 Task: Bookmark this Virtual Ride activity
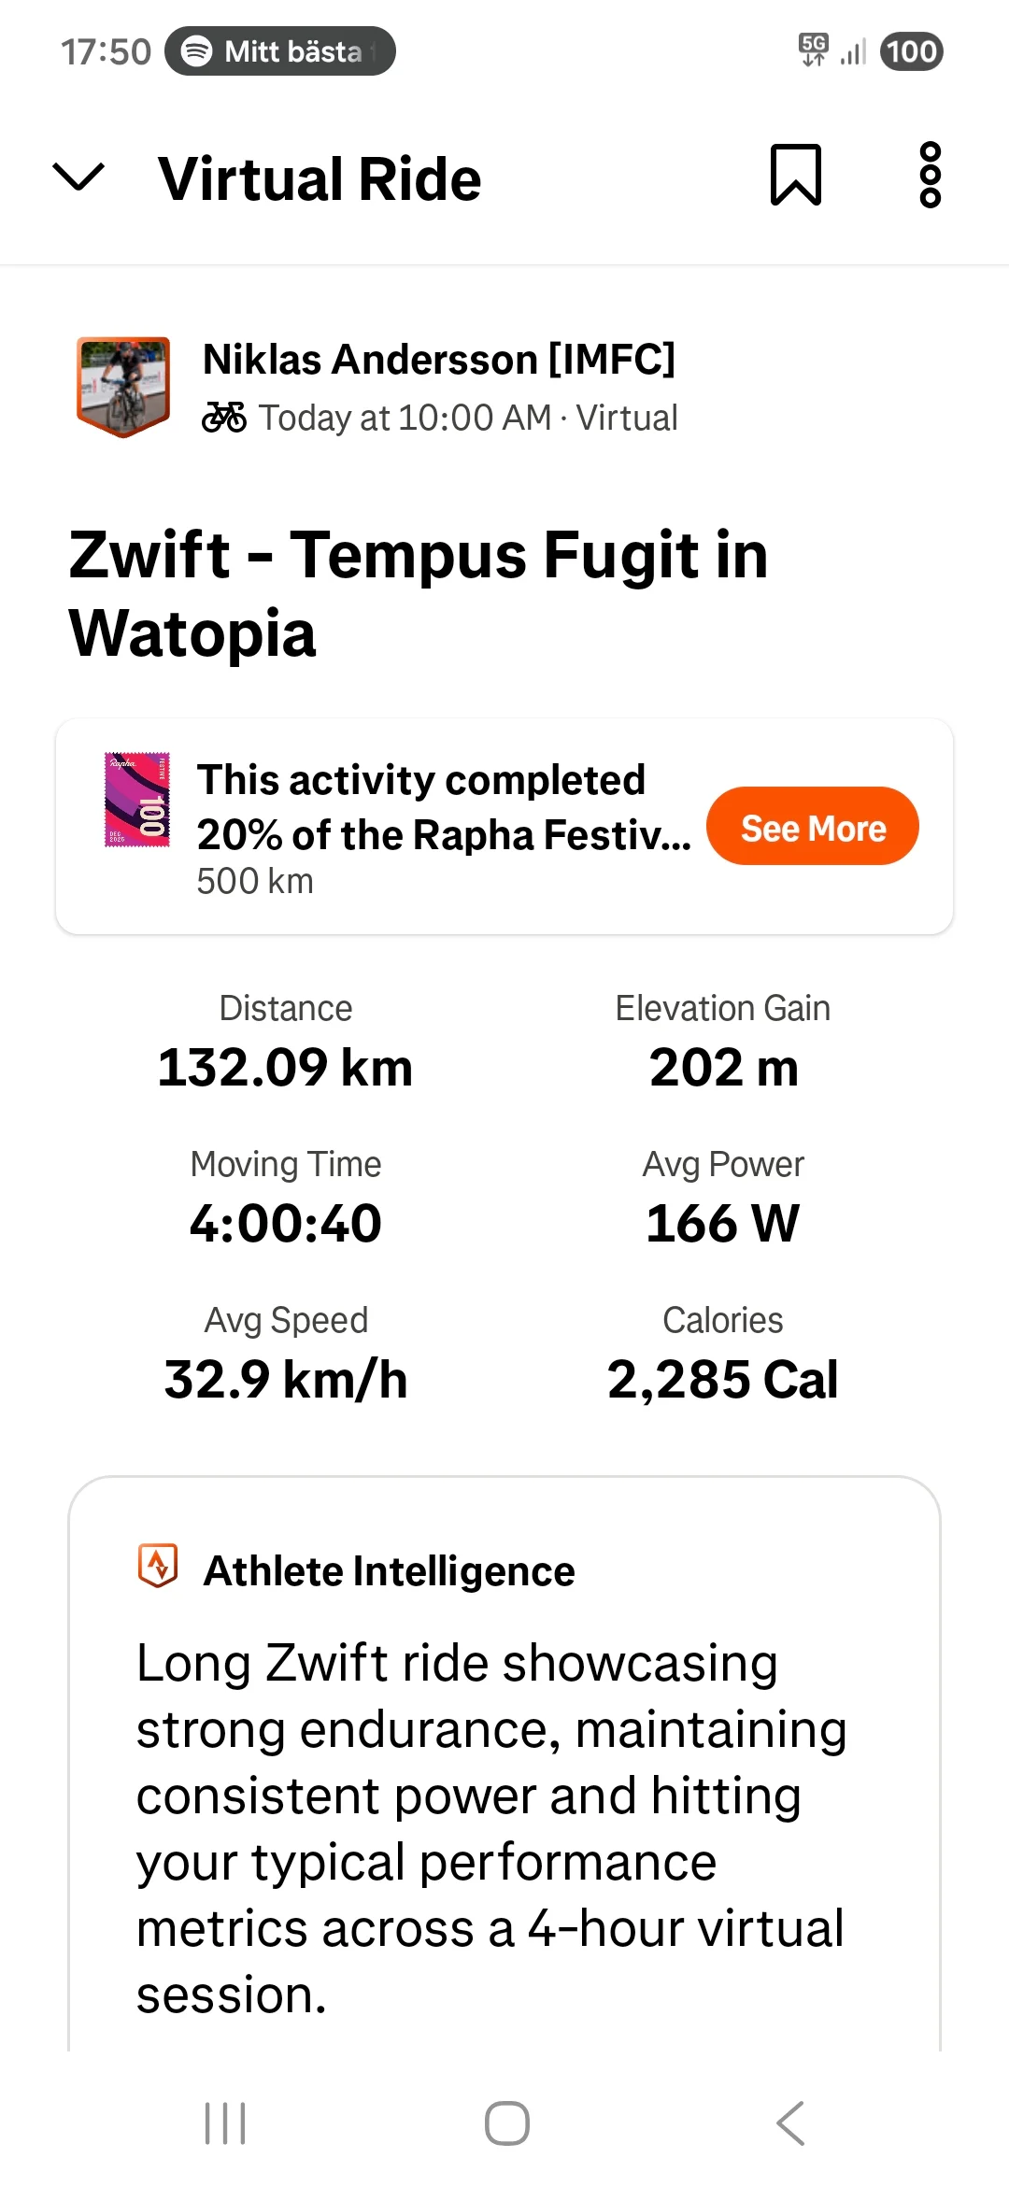796,175
